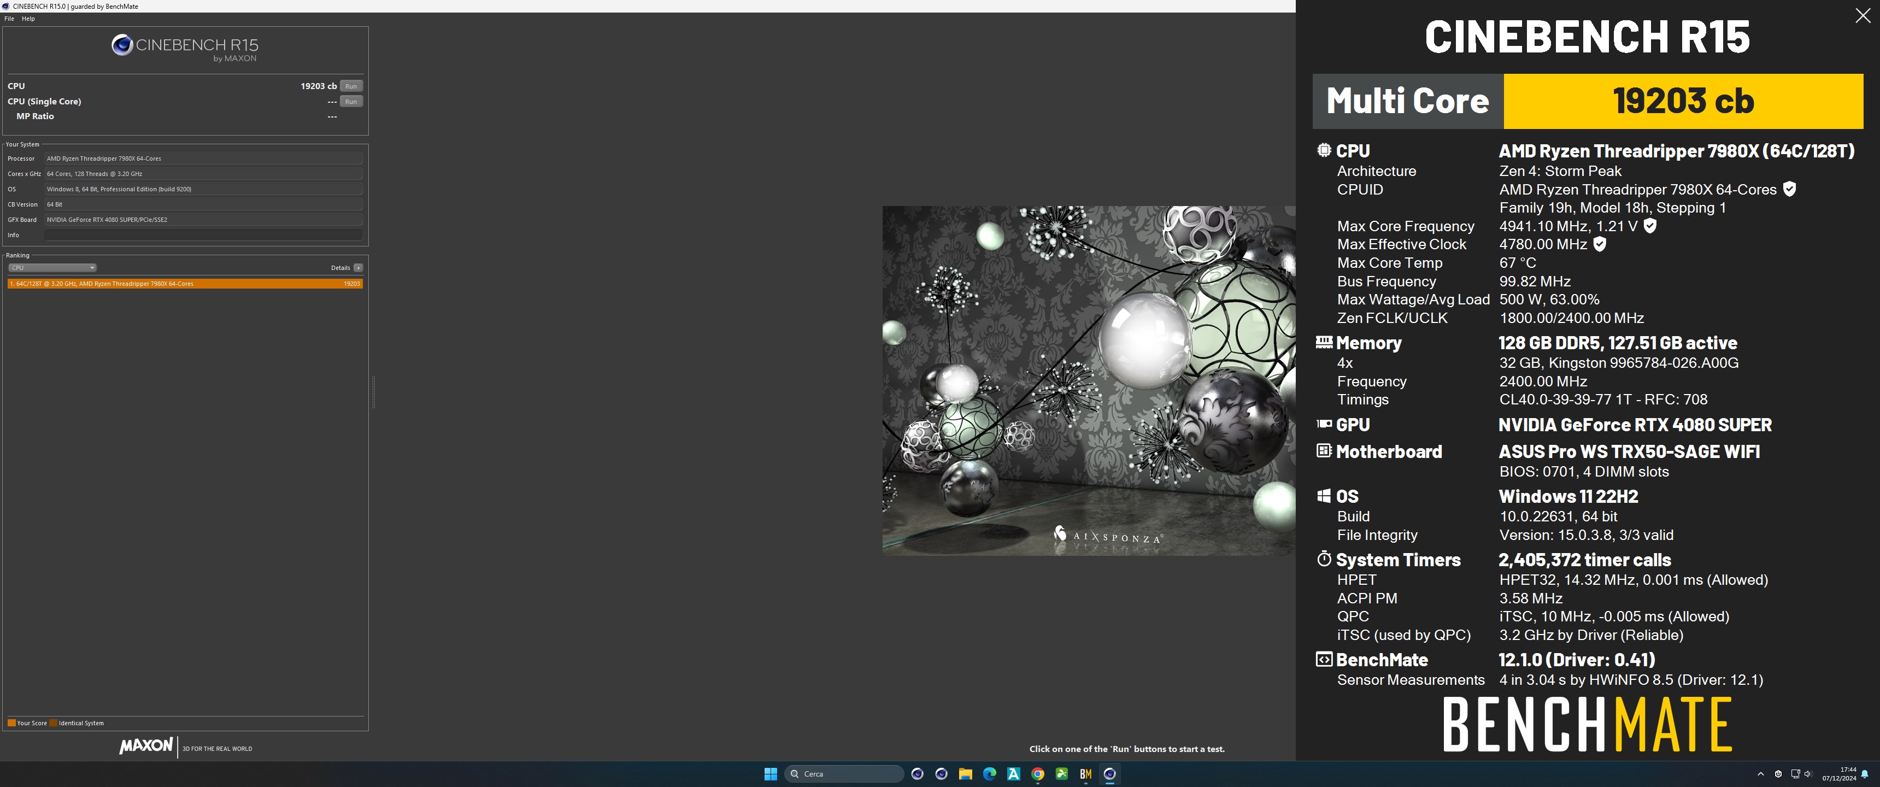
Task: Click the Cores x GHz field
Action: click(x=204, y=174)
